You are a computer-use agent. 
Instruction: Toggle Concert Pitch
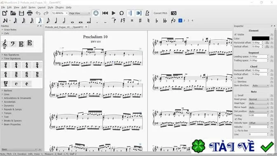point(160,13)
